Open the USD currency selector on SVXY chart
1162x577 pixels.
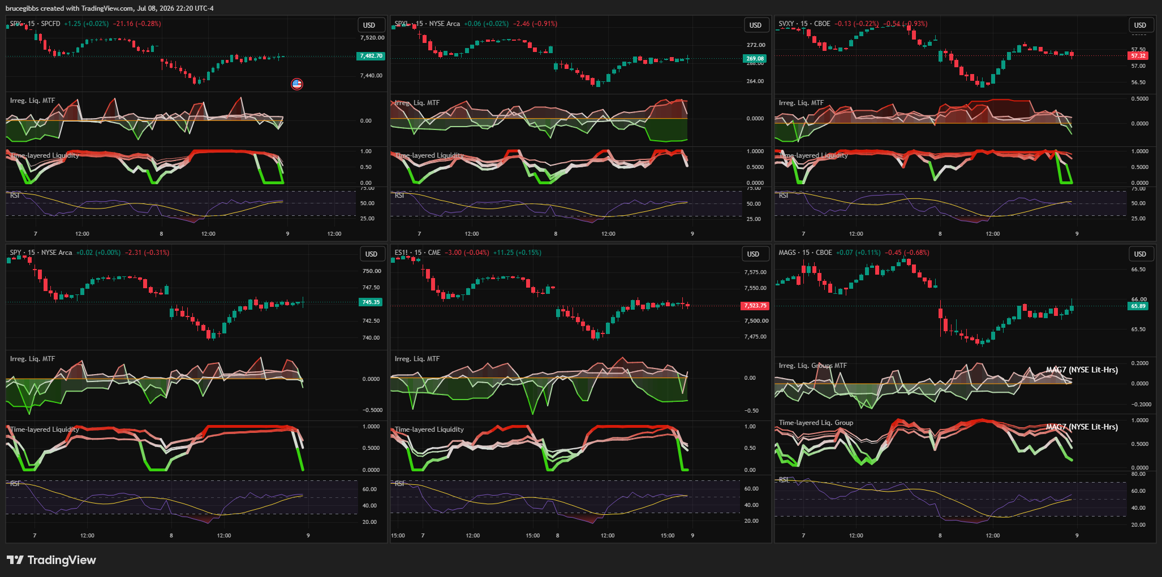1141,25
